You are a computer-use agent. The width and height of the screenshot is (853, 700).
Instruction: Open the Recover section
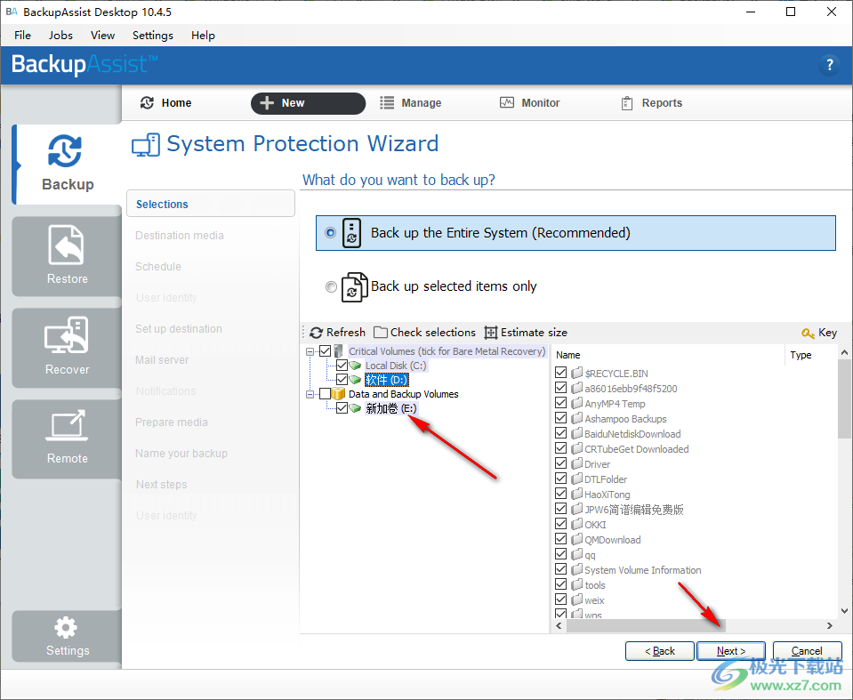point(67,347)
